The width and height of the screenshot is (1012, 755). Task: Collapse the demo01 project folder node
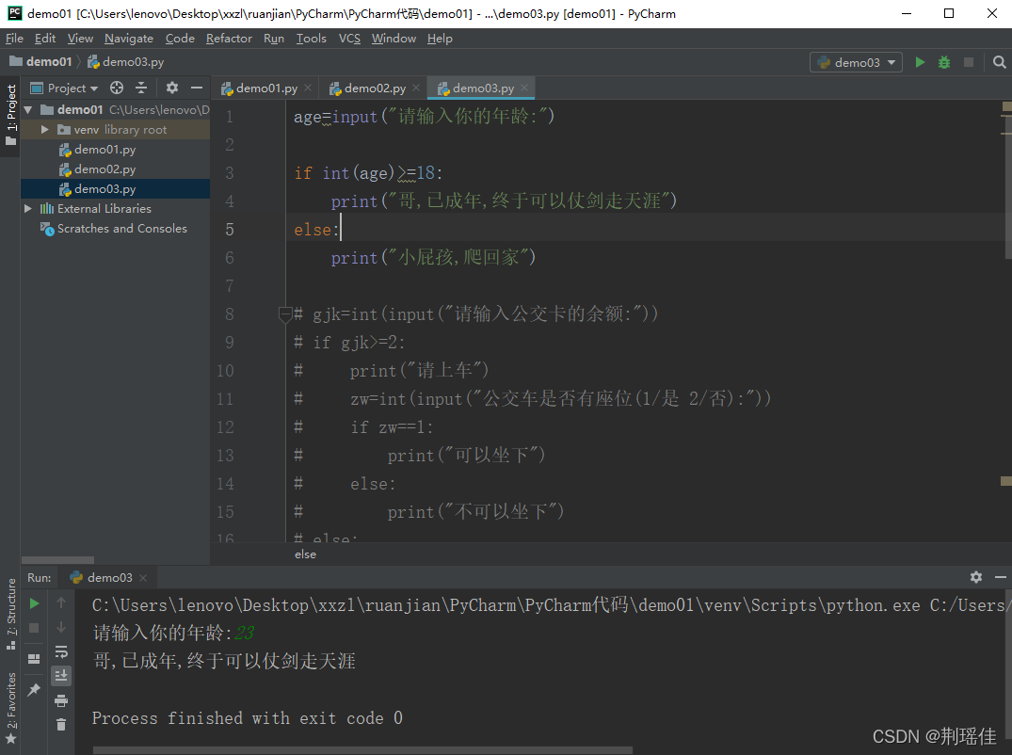(27, 109)
